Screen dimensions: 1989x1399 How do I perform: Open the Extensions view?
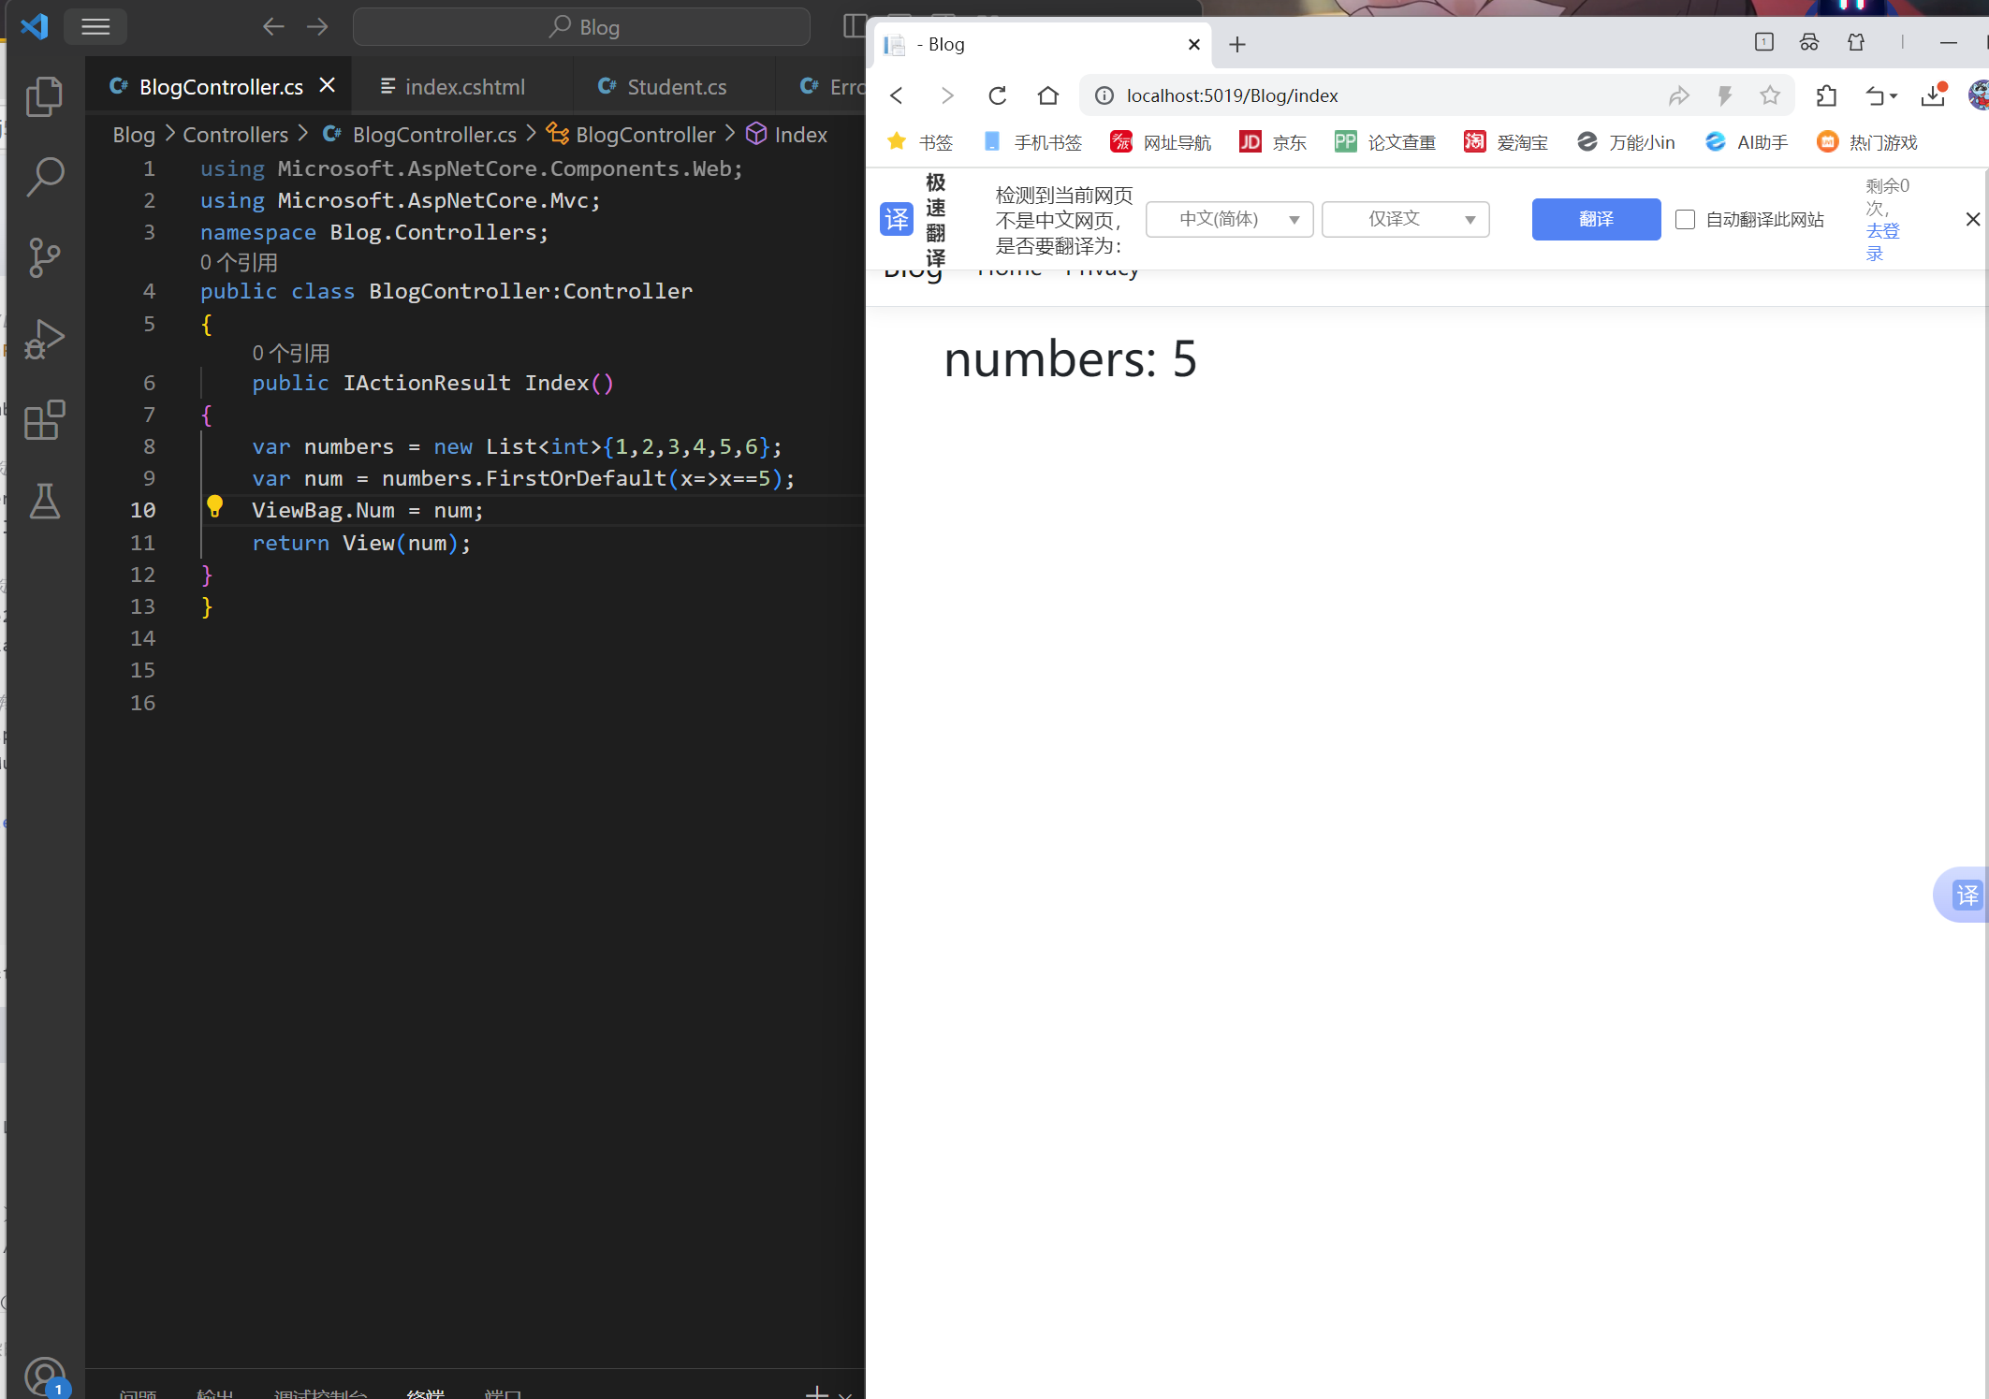pyautogui.click(x=44, y=420)
